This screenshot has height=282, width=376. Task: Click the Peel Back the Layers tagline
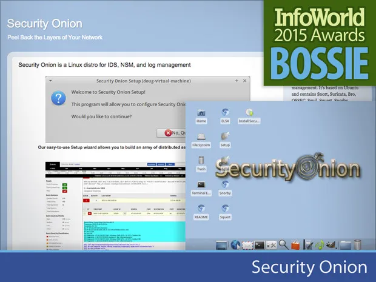click(55, 38)
